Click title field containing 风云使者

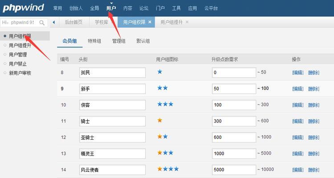click(x=113, y=170)
